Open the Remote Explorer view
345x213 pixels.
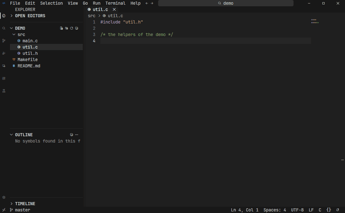[x=4, y=66]
